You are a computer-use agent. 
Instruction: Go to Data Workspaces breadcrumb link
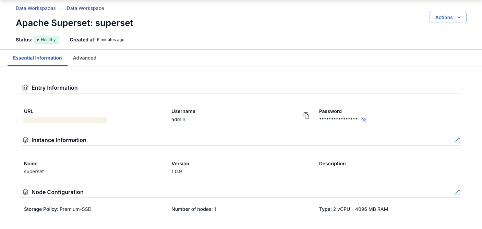click(x=36, y=8)
